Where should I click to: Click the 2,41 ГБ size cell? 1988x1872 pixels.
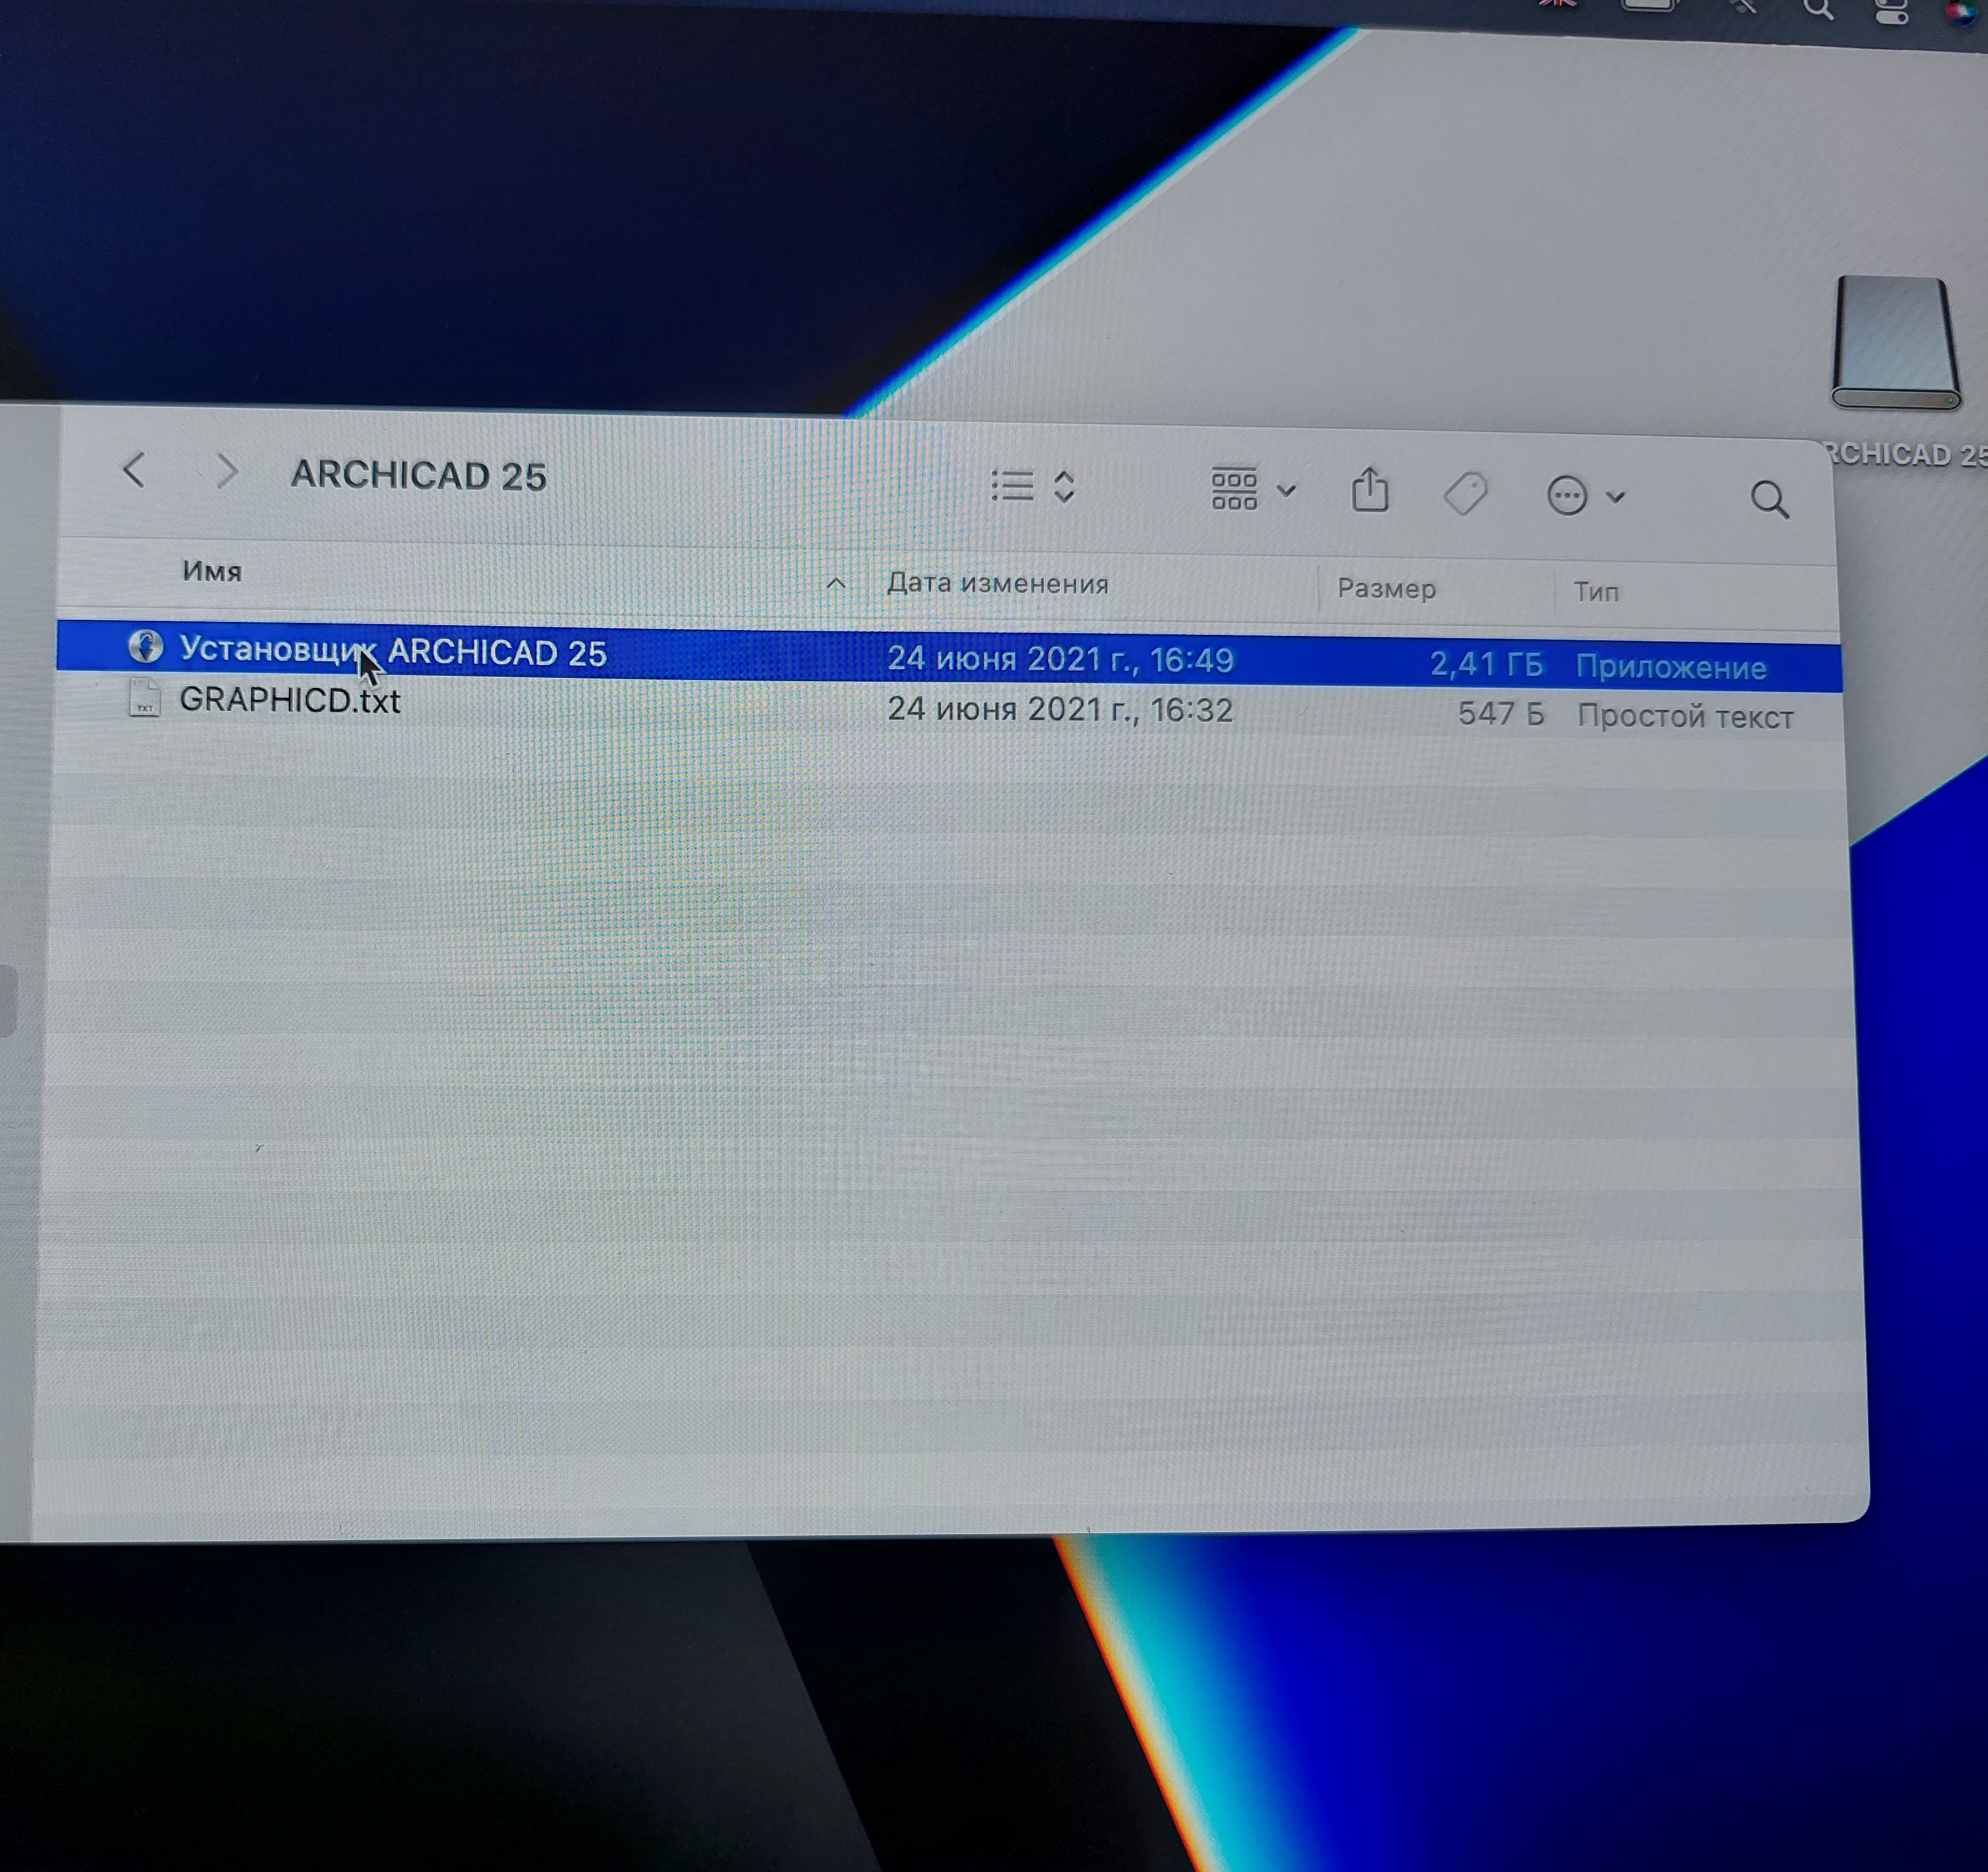pyautogui.click(x=1486, y=664)
